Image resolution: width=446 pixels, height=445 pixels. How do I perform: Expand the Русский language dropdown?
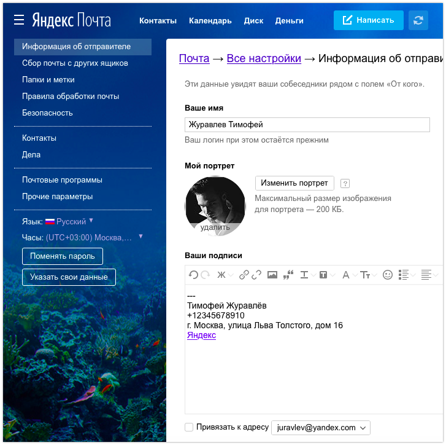click(x=91, y=220)
